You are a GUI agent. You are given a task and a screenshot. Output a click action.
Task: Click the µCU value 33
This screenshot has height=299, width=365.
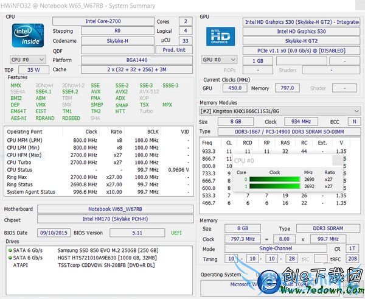[x=186, y=41]
